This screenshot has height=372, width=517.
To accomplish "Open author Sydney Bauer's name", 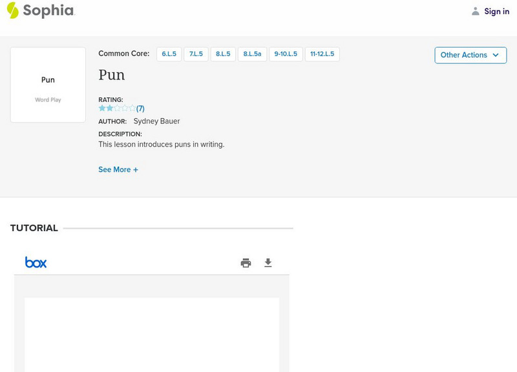I will point(156,121).
